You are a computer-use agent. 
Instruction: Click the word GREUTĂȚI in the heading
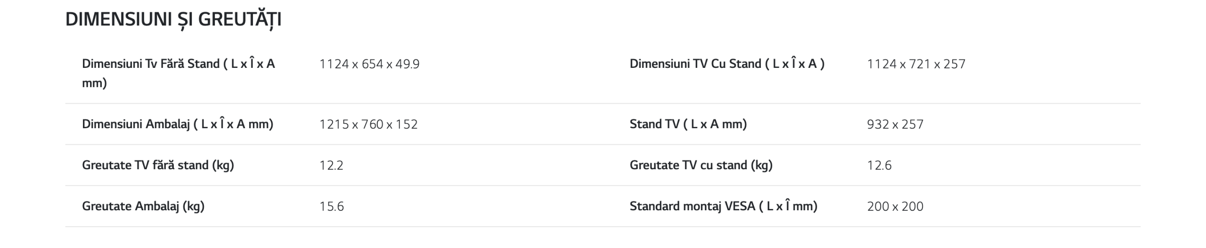pos(239,20)
